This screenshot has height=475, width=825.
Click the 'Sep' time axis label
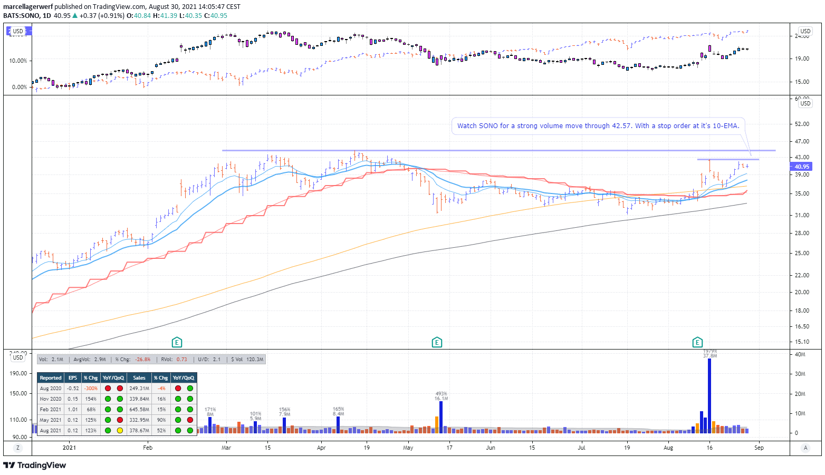(x=759, y=448)
